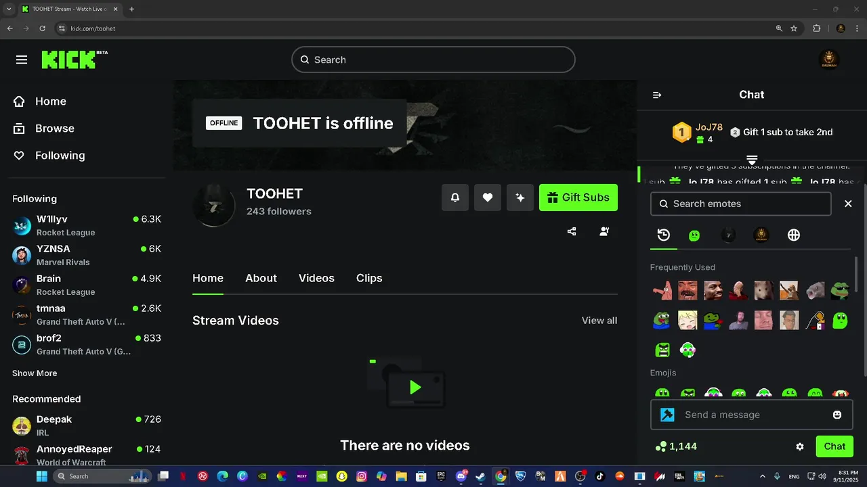867x487 pixels.
Task: Reload the page in Chrome
Action: coord(43,28)
